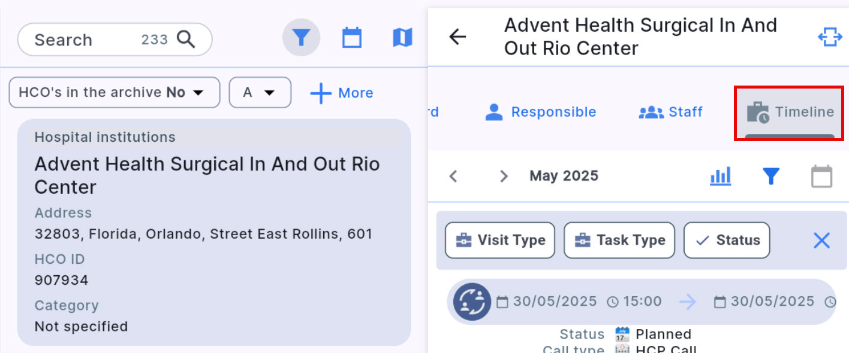Open the calendar view icon in left toolbar

tap(352, 38)
